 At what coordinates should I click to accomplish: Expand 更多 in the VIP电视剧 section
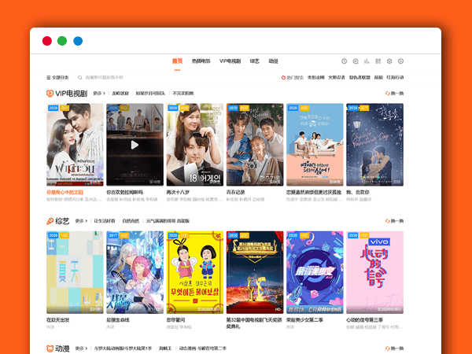tap(99, 93)
